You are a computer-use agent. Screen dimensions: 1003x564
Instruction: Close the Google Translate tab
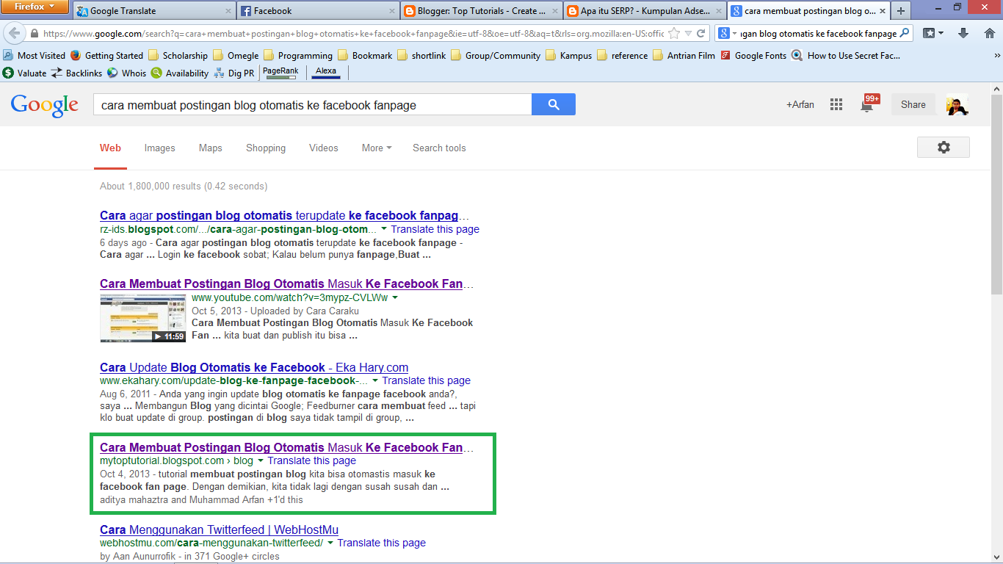pyautogui.click(x=228, y=11)
